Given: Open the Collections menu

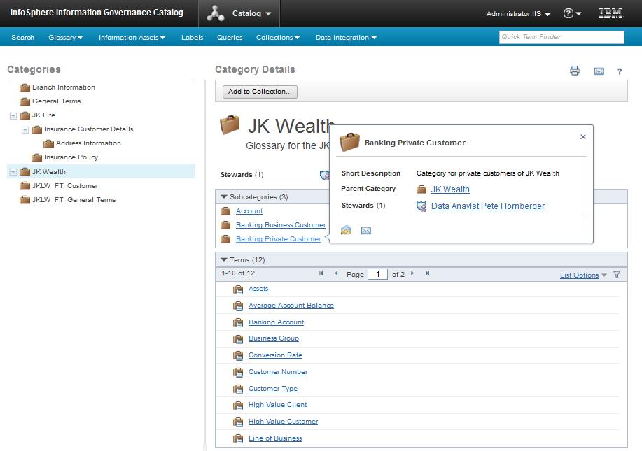Looking at the screenshot, I should tap(278, 37).
